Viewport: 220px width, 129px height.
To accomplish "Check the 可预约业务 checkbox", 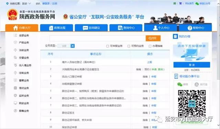I will [x=129, y=46].
